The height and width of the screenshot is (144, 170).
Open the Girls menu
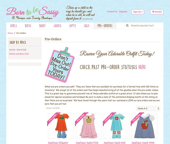(x=13, y=26)
